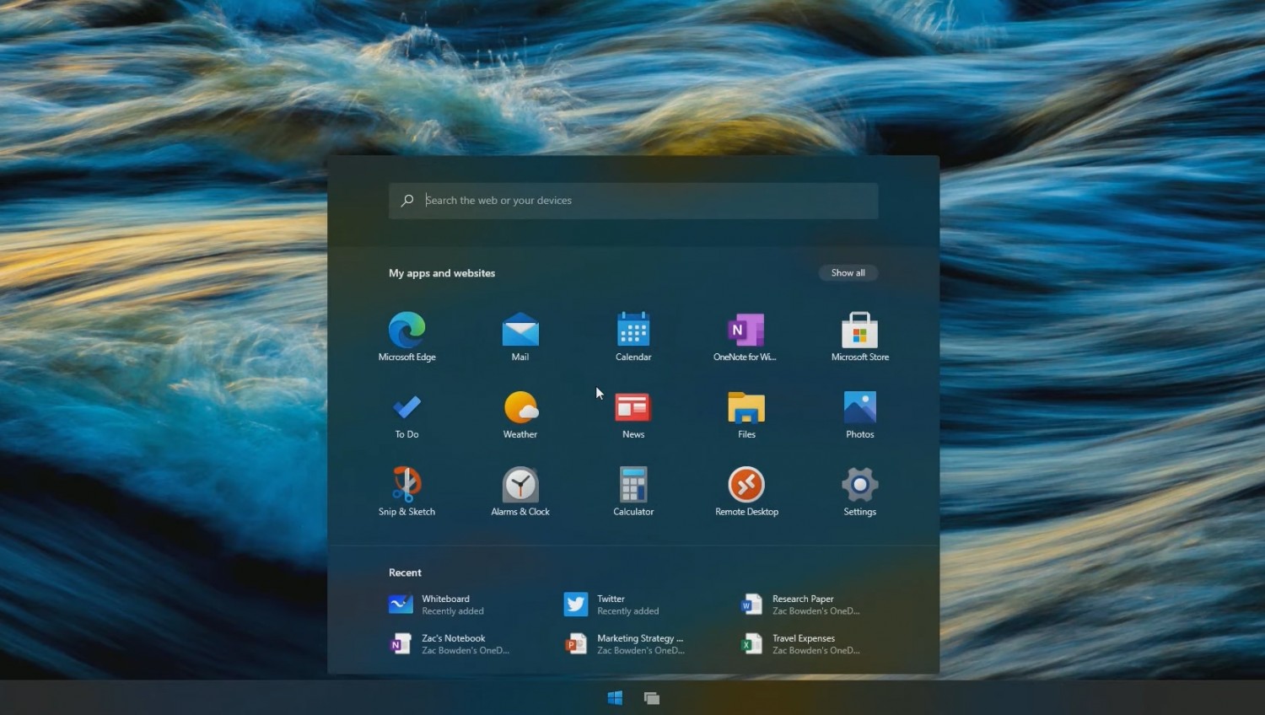Open OneNote for Windows app
The width and height of the screenshot is (1265, 715).
click(746, 336)
